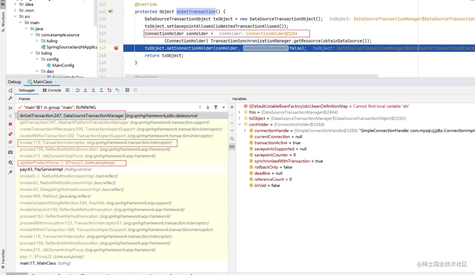Collapse the java folder
This screenshot has height=275, width=475.
coord(26,29)
